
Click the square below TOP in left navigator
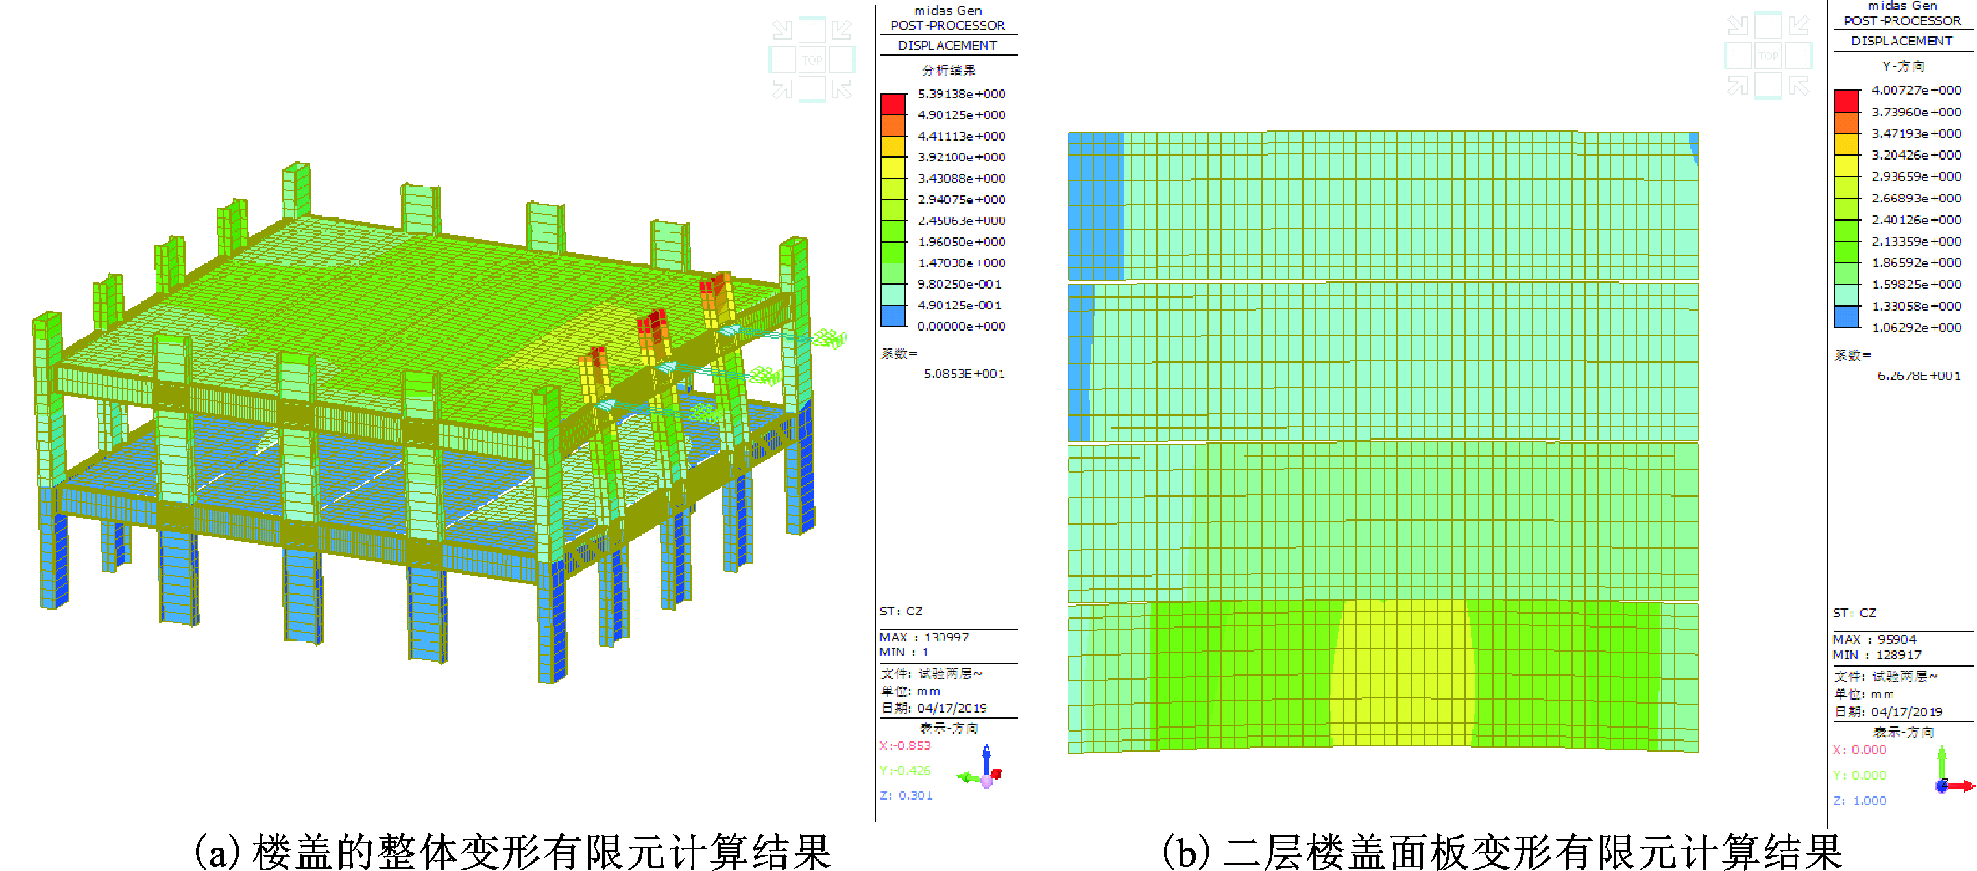[812, 89]
